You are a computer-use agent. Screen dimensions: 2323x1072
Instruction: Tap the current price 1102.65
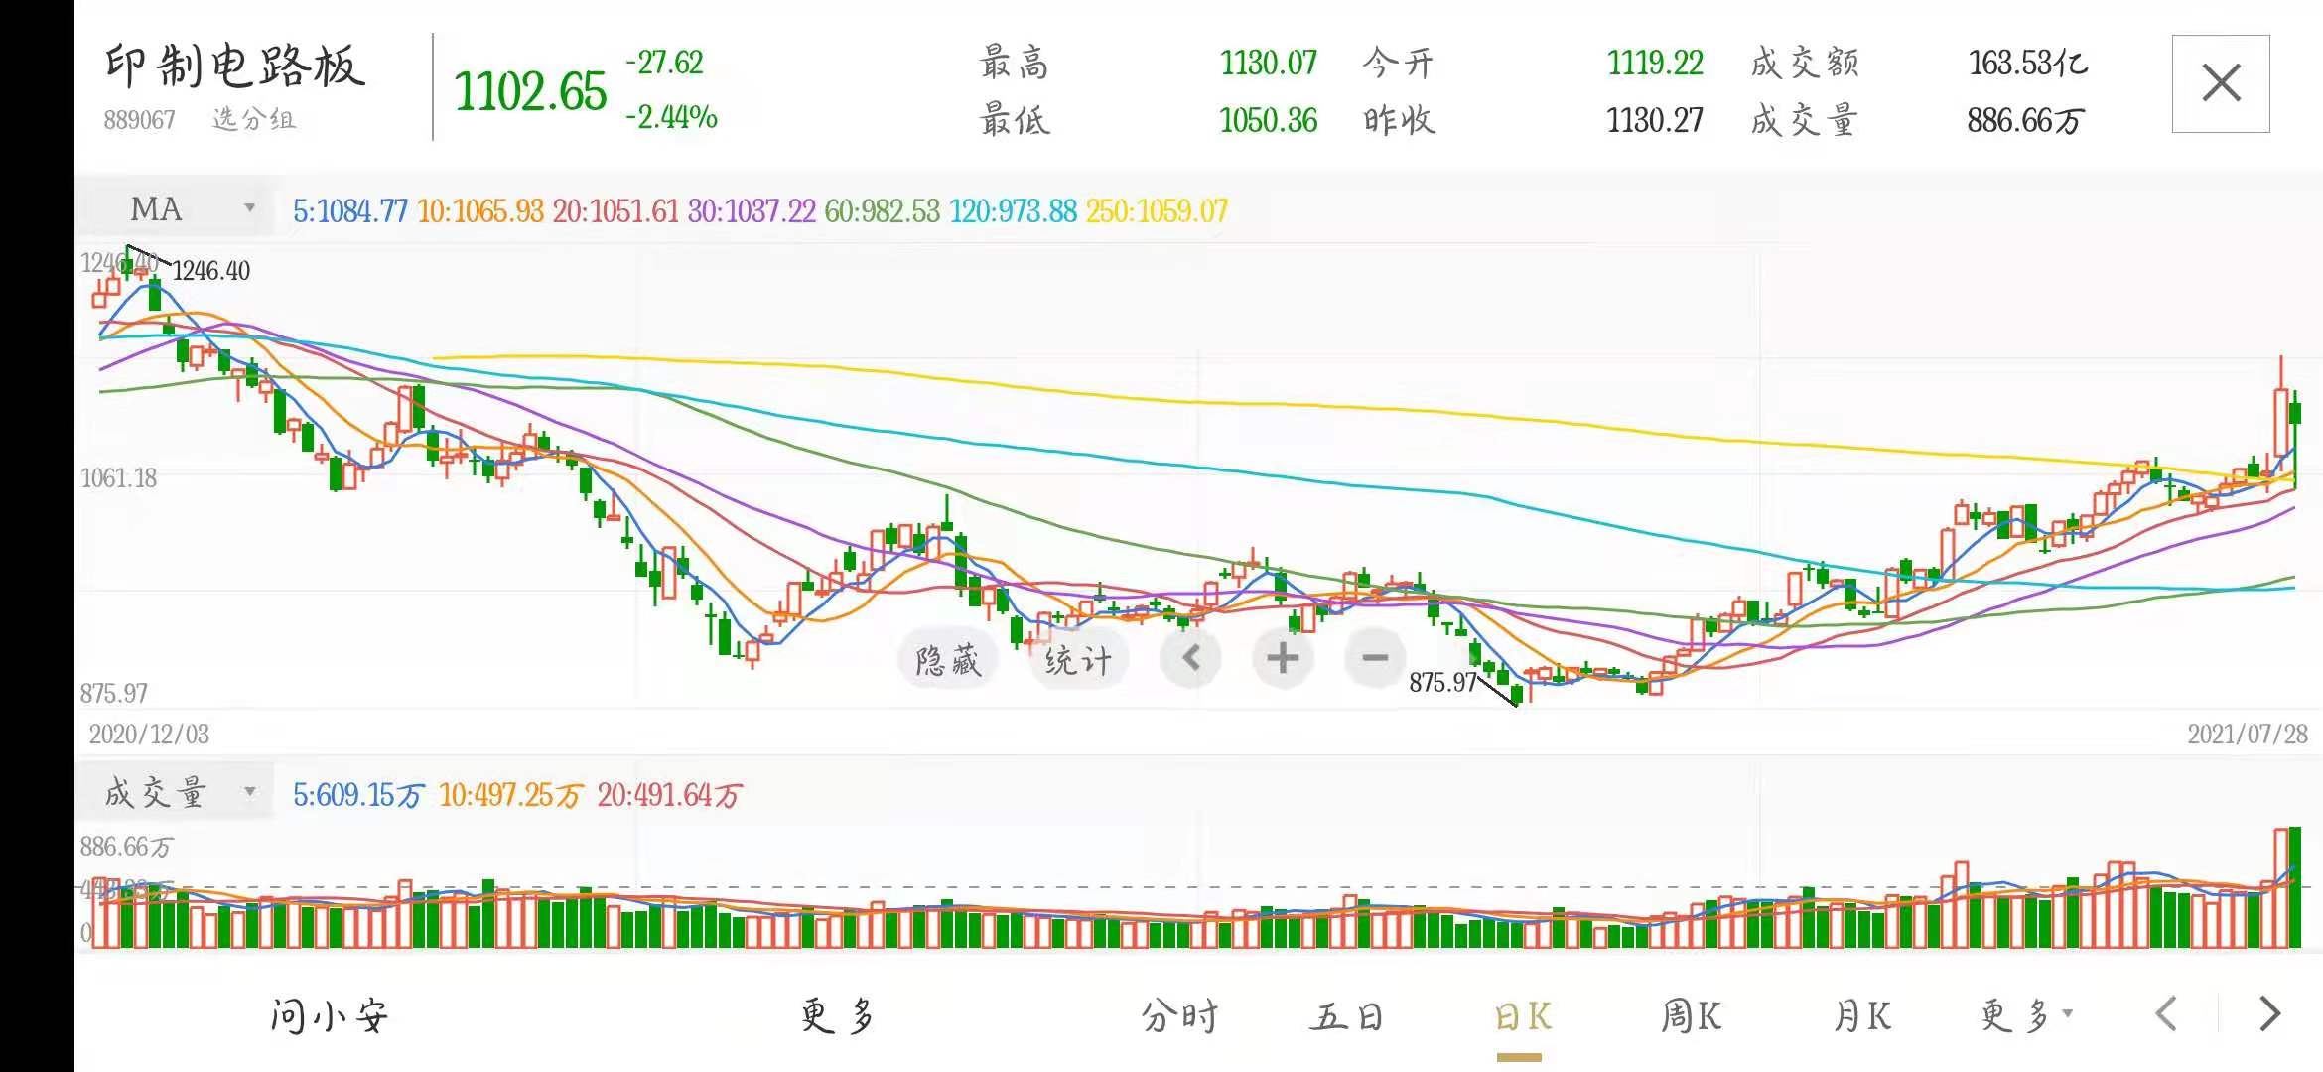point(530,91)
